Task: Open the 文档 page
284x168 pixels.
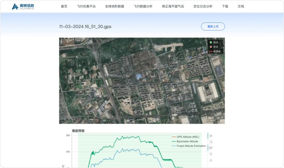Action: 241,6
